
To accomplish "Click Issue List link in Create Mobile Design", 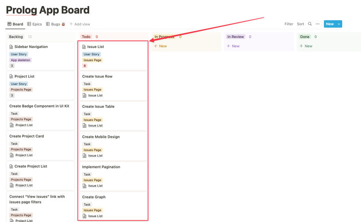I will (x=95, y=156).
